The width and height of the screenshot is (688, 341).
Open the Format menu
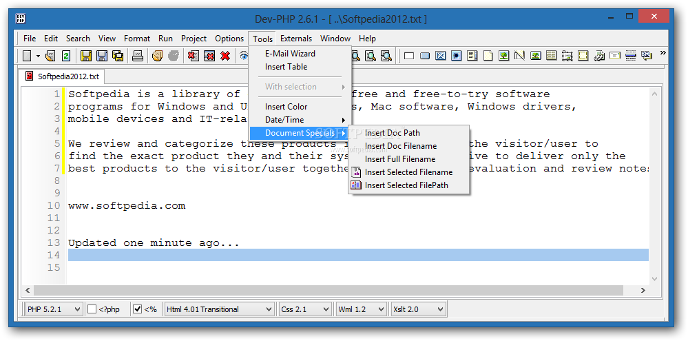tap(137, 39)
